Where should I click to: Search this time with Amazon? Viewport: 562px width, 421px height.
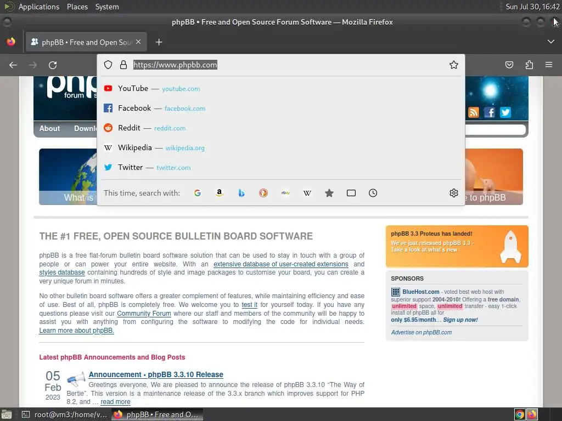[220, 193]
